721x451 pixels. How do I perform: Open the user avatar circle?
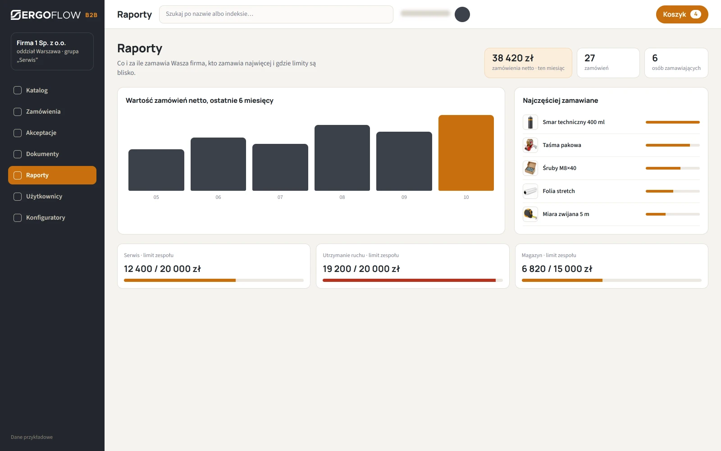(462, 14)
